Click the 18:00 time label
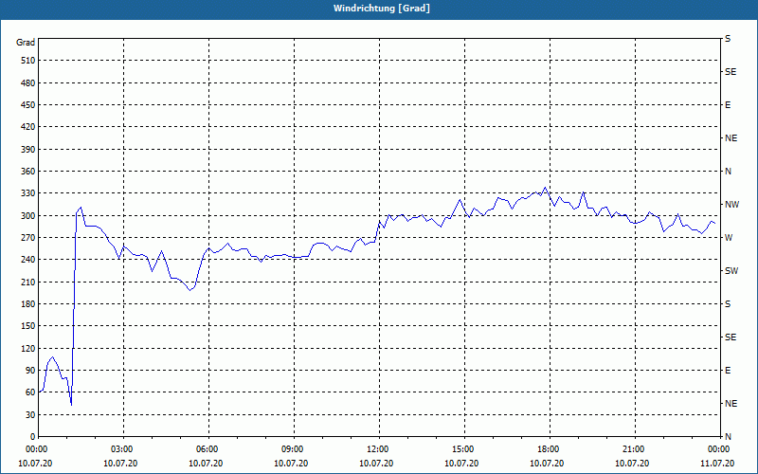The width and height of the screenshot is (758, 474). [x=548, y=449]
